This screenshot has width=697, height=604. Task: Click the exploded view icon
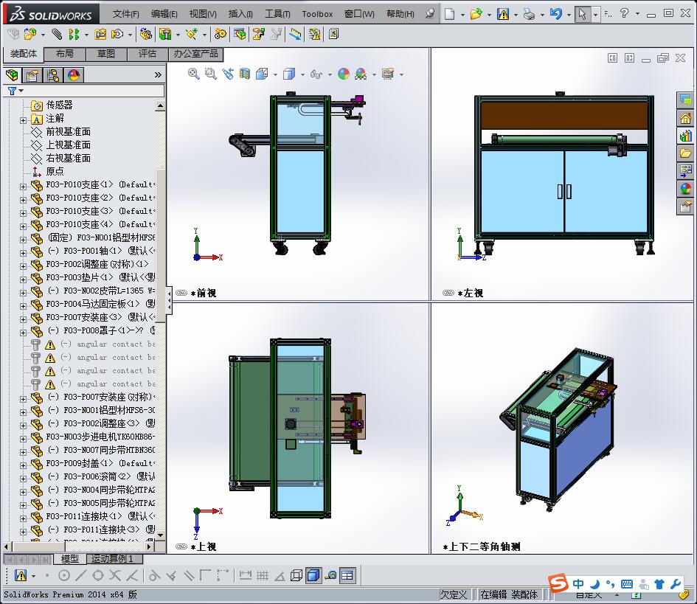258,34
